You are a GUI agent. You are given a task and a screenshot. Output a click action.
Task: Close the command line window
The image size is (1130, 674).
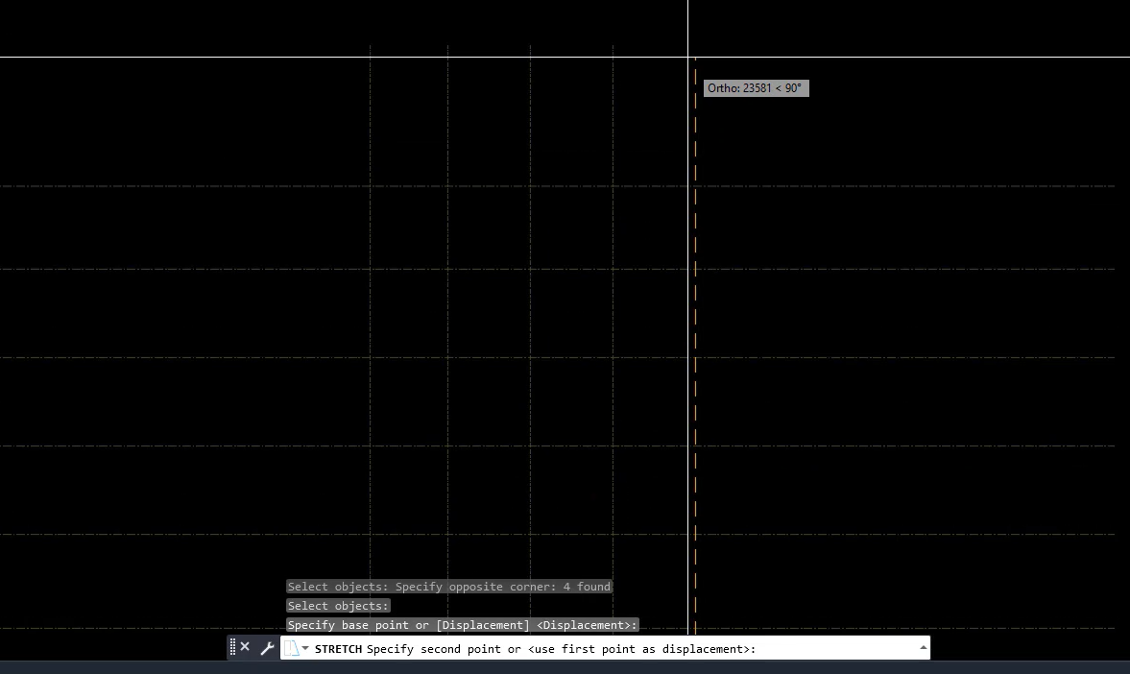[x=245, y=646]
